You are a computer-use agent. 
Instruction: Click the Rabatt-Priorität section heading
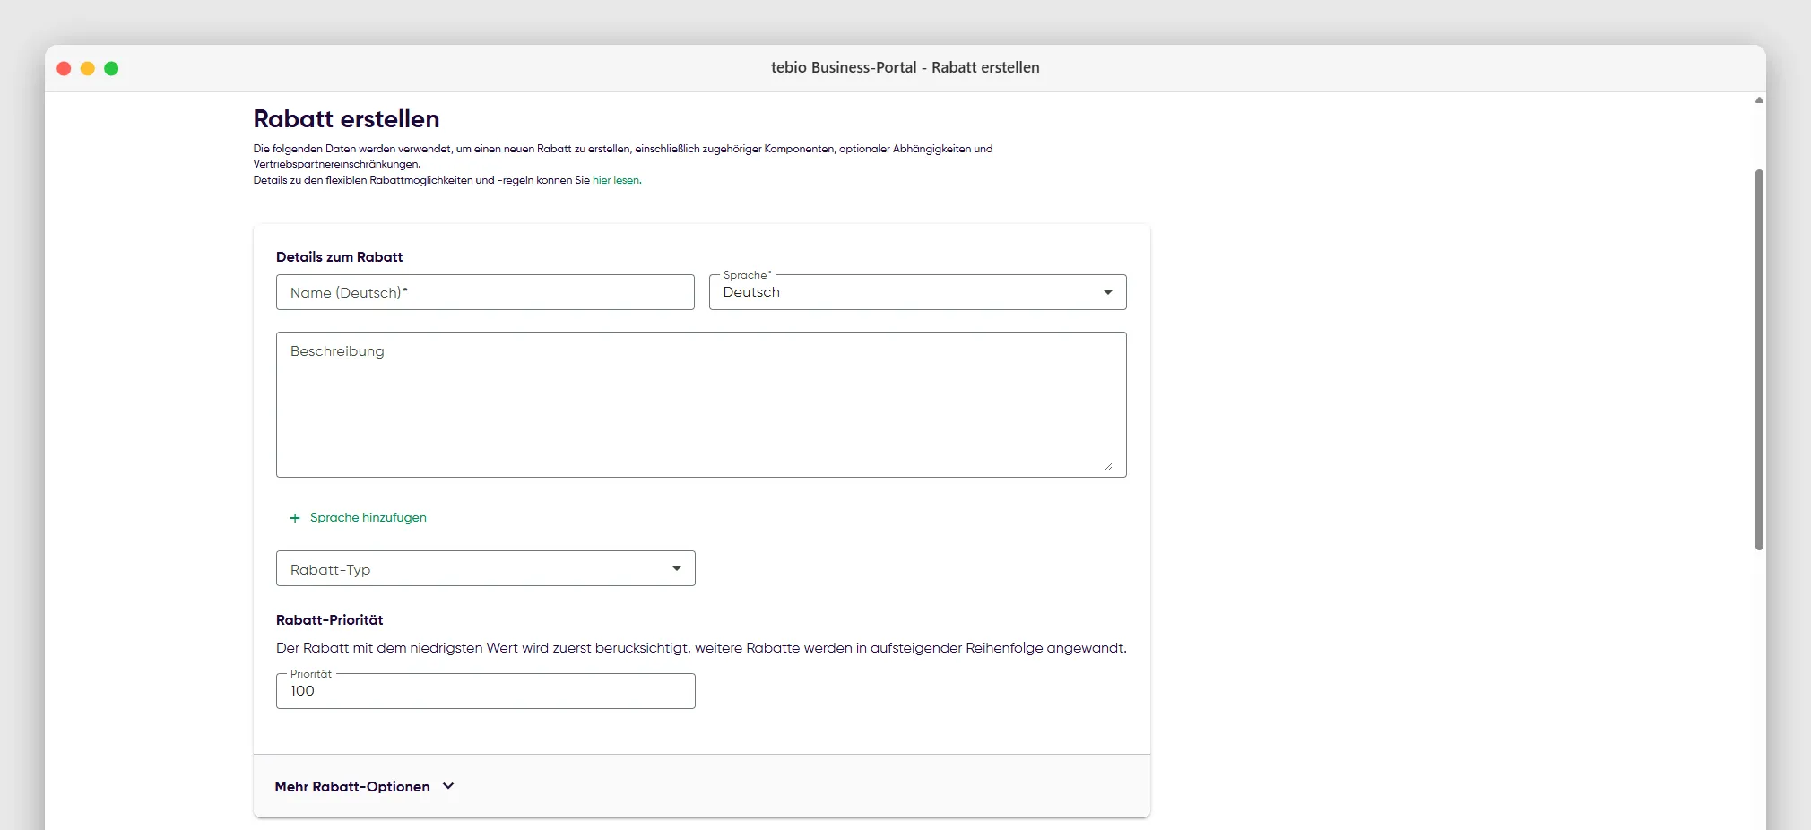click(x=329, y=619)
